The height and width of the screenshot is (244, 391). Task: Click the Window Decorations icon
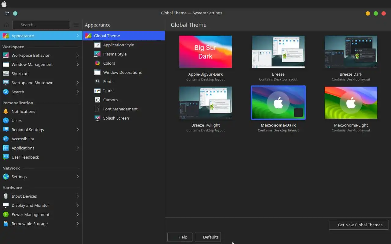[97, 72]
